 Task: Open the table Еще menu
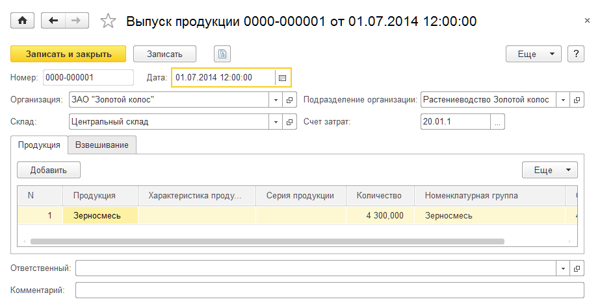(550, 170)
